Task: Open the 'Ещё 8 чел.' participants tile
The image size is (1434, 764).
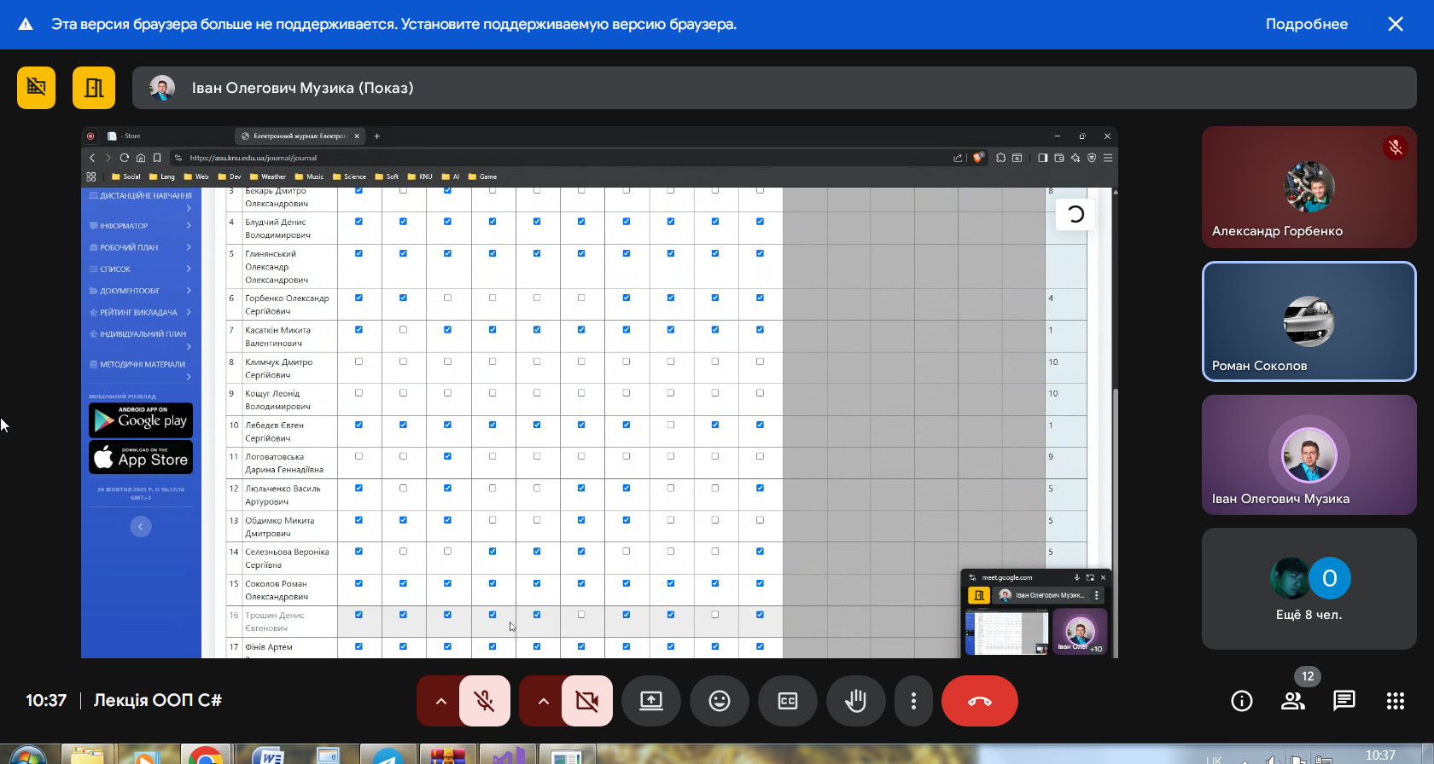Action: tap(1309, 588)
